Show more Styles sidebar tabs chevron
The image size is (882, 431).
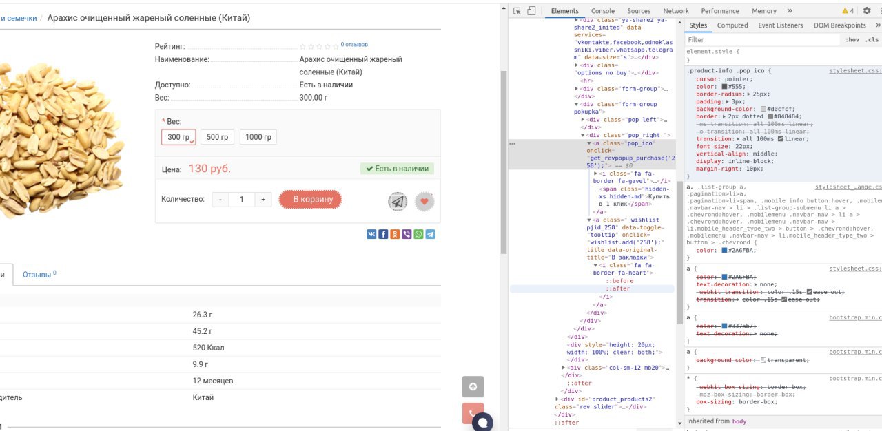click(x=878, y=25)
